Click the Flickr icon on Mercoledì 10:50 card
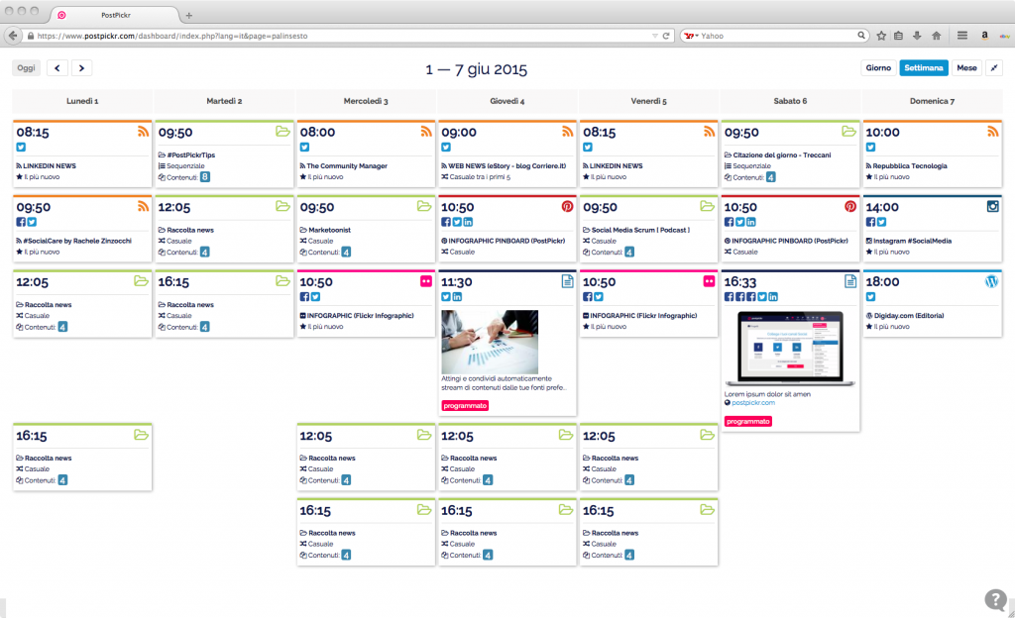The image size is (1015, 618). point(426,281)
